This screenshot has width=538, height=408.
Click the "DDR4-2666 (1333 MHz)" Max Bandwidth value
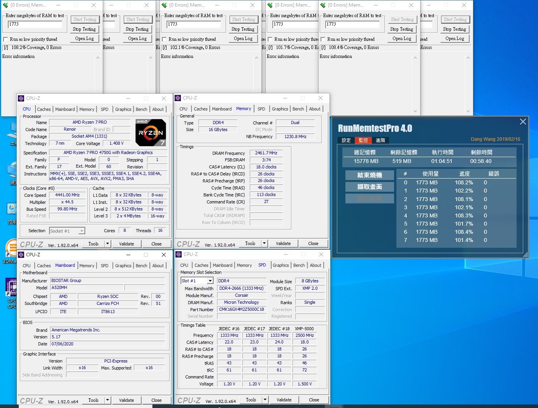[242, 289]
